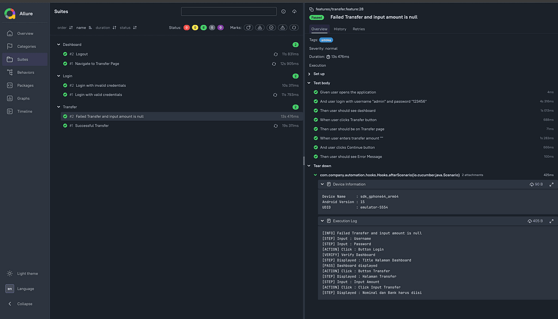Click the smoke tag
The height and width of the screenshot is (319, 558).
326,40
